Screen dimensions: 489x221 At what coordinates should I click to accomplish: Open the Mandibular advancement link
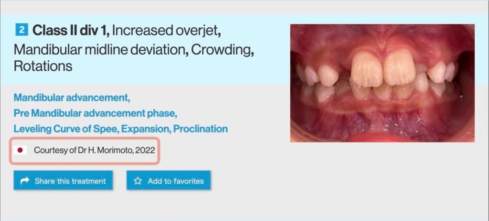point(72,98)
